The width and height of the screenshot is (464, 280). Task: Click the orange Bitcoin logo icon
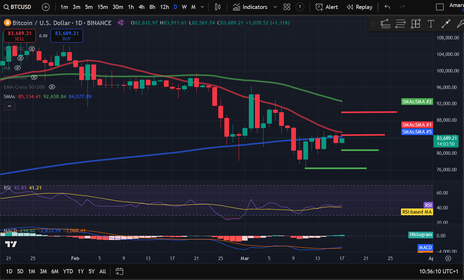7,23
